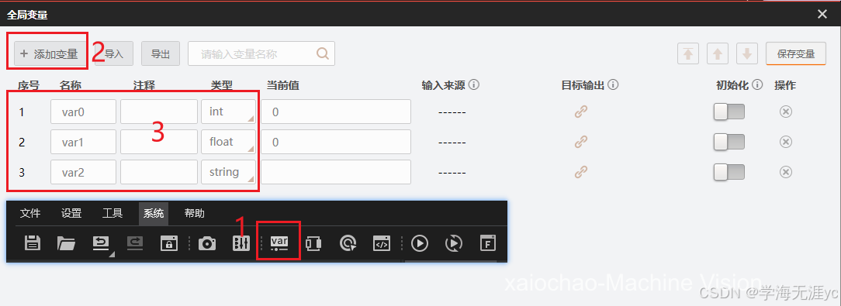Click the run once play icon
Screen dimensions: 841x306
[x=420, y=243]
